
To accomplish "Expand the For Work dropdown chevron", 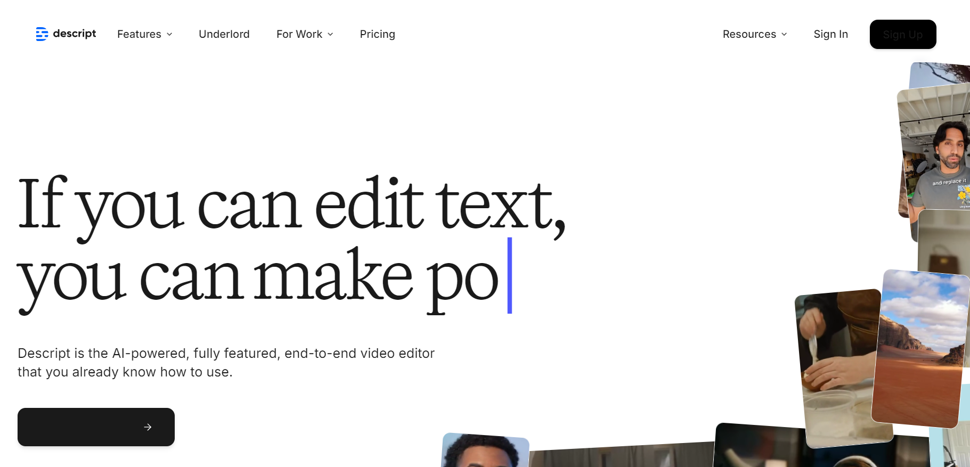I will 330,34.
